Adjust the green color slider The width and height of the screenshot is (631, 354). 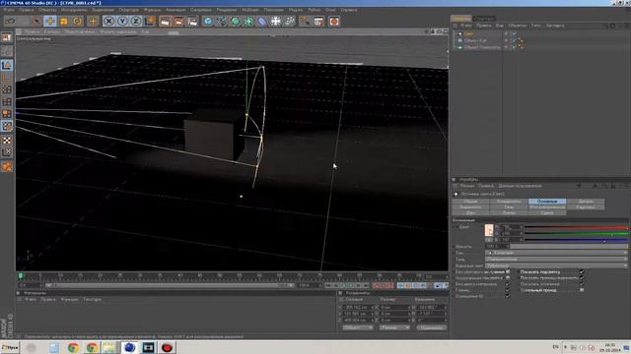[576, 234]
